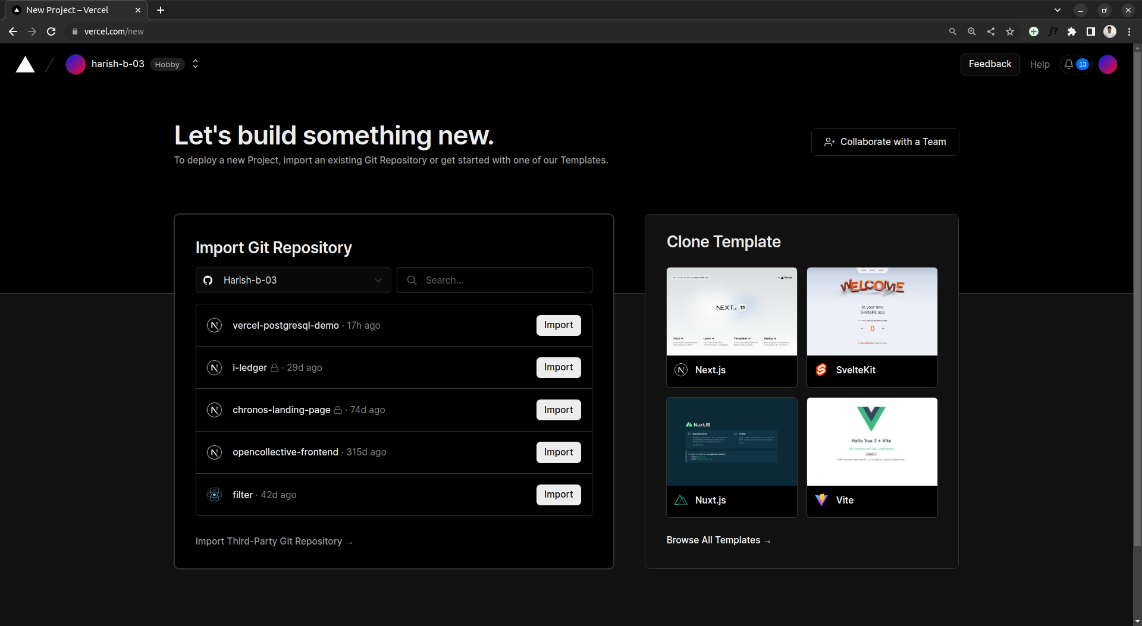The width and height of the screenshot is (1142, 626).
Task: Open the Vite template thumbnail
Action: (x=872, y=442)
